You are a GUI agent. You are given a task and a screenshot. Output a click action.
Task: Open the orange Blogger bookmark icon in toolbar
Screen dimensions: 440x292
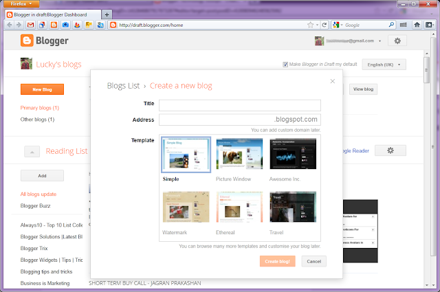[54, 25]
